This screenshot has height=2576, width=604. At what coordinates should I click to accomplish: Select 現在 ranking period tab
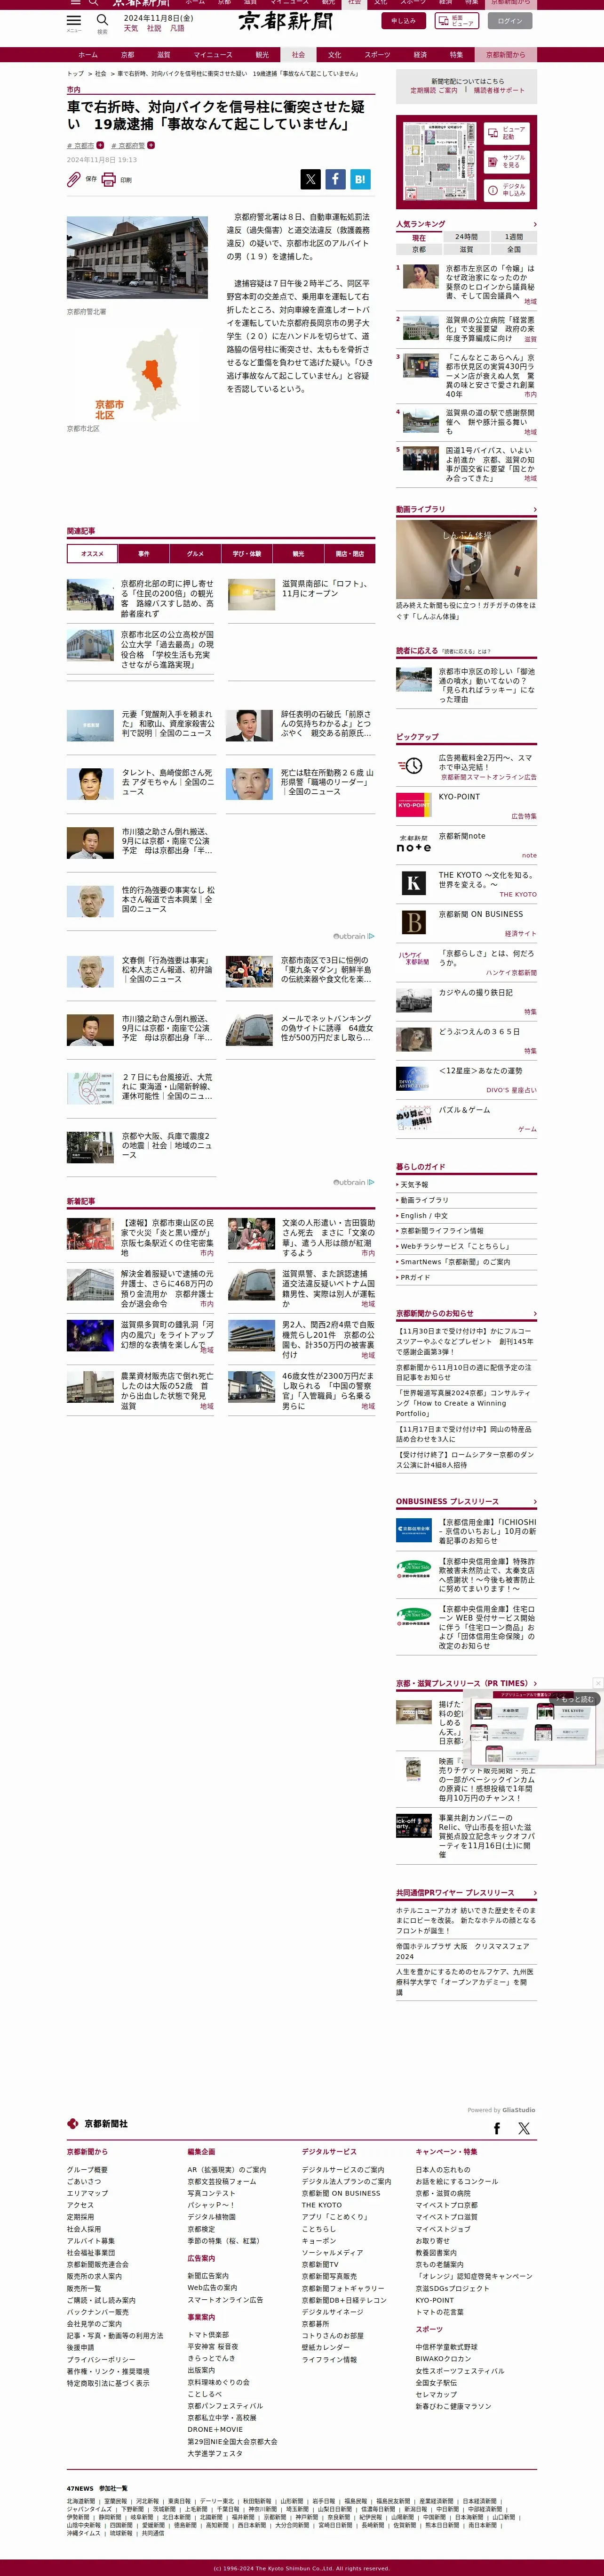(x=419, y=238)
